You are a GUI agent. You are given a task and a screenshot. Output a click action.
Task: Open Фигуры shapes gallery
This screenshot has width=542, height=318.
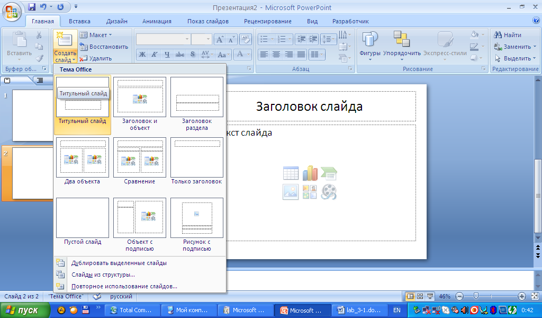[370, 46]
